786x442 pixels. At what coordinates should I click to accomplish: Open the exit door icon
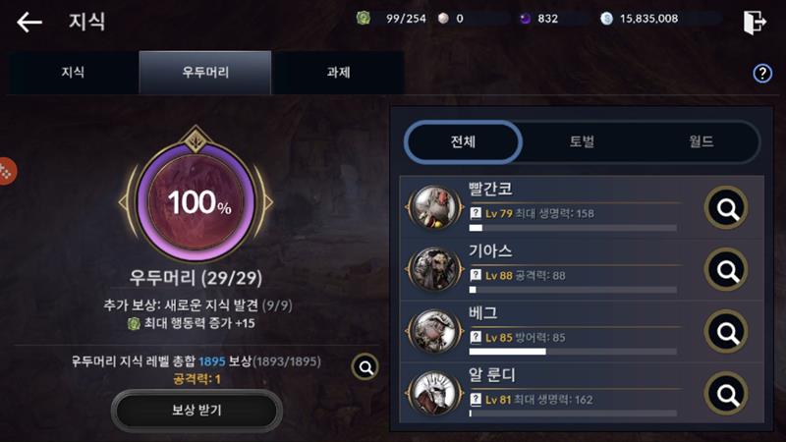point(755,23)
